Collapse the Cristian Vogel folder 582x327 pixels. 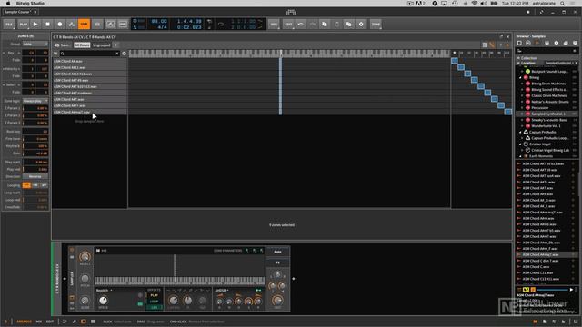click(x=521, y=144)
